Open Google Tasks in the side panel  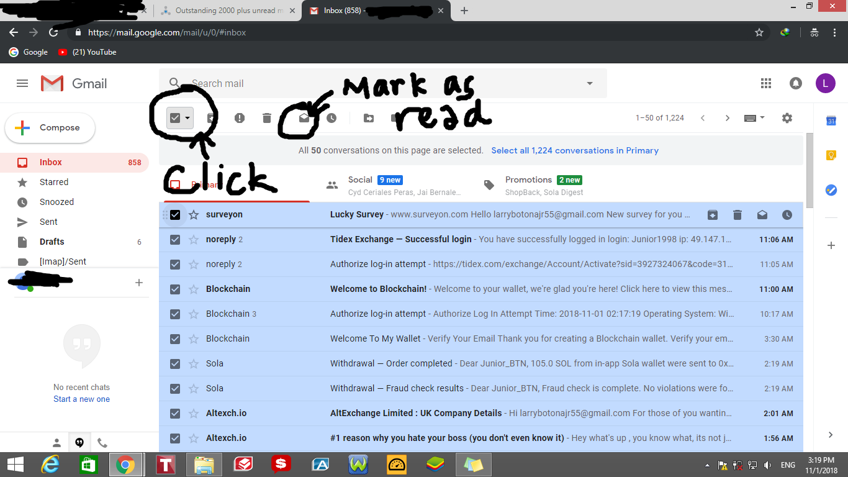coord(831,190)
